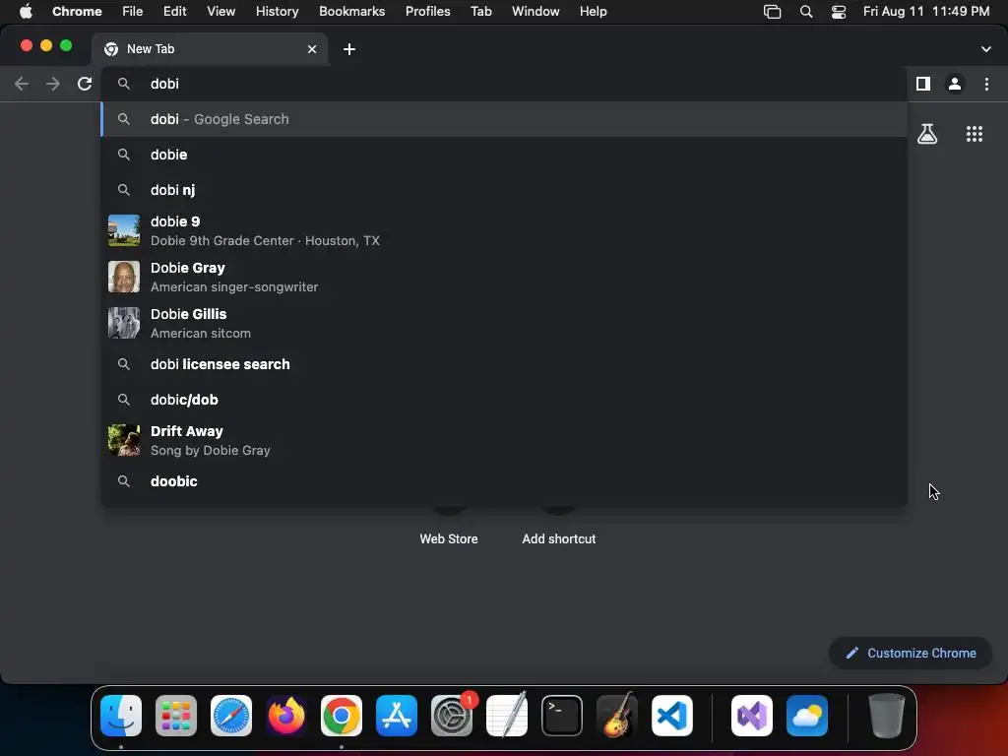1008x756 pixels.
Task: Open Spotlight search in menu bar
Action: (x=806, y=12)
